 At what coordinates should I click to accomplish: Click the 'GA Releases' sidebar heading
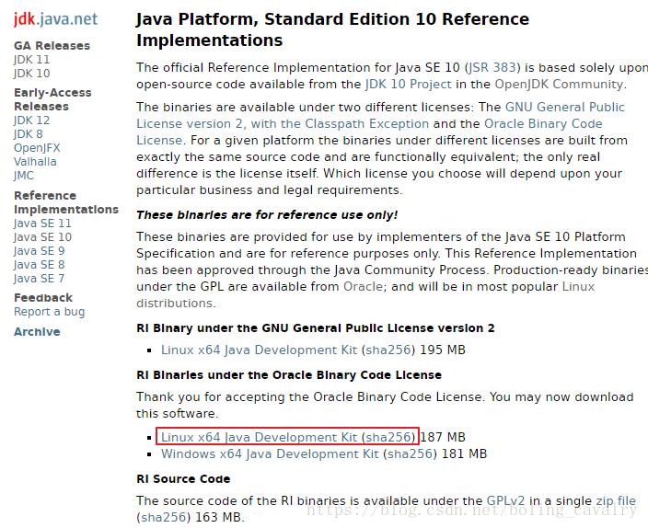pyautogui.click(x=52, y=45)
